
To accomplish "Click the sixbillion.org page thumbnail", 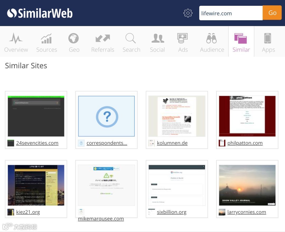I will tap(177, 185).
